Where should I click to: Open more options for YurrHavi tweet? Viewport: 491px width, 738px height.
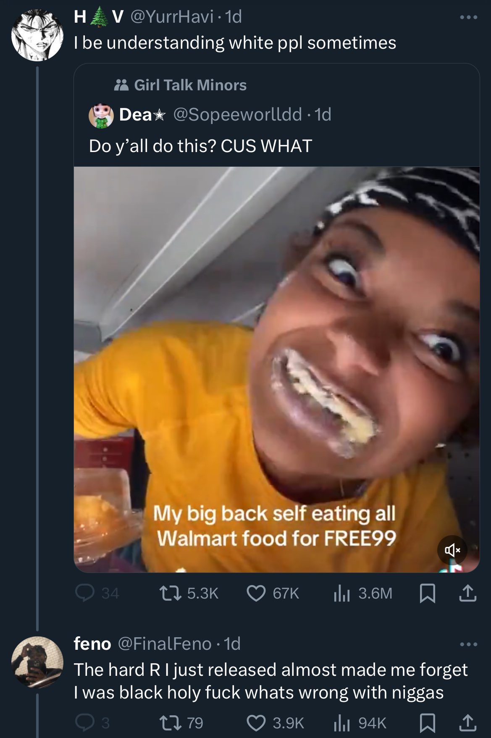click(x=468, y=18)
